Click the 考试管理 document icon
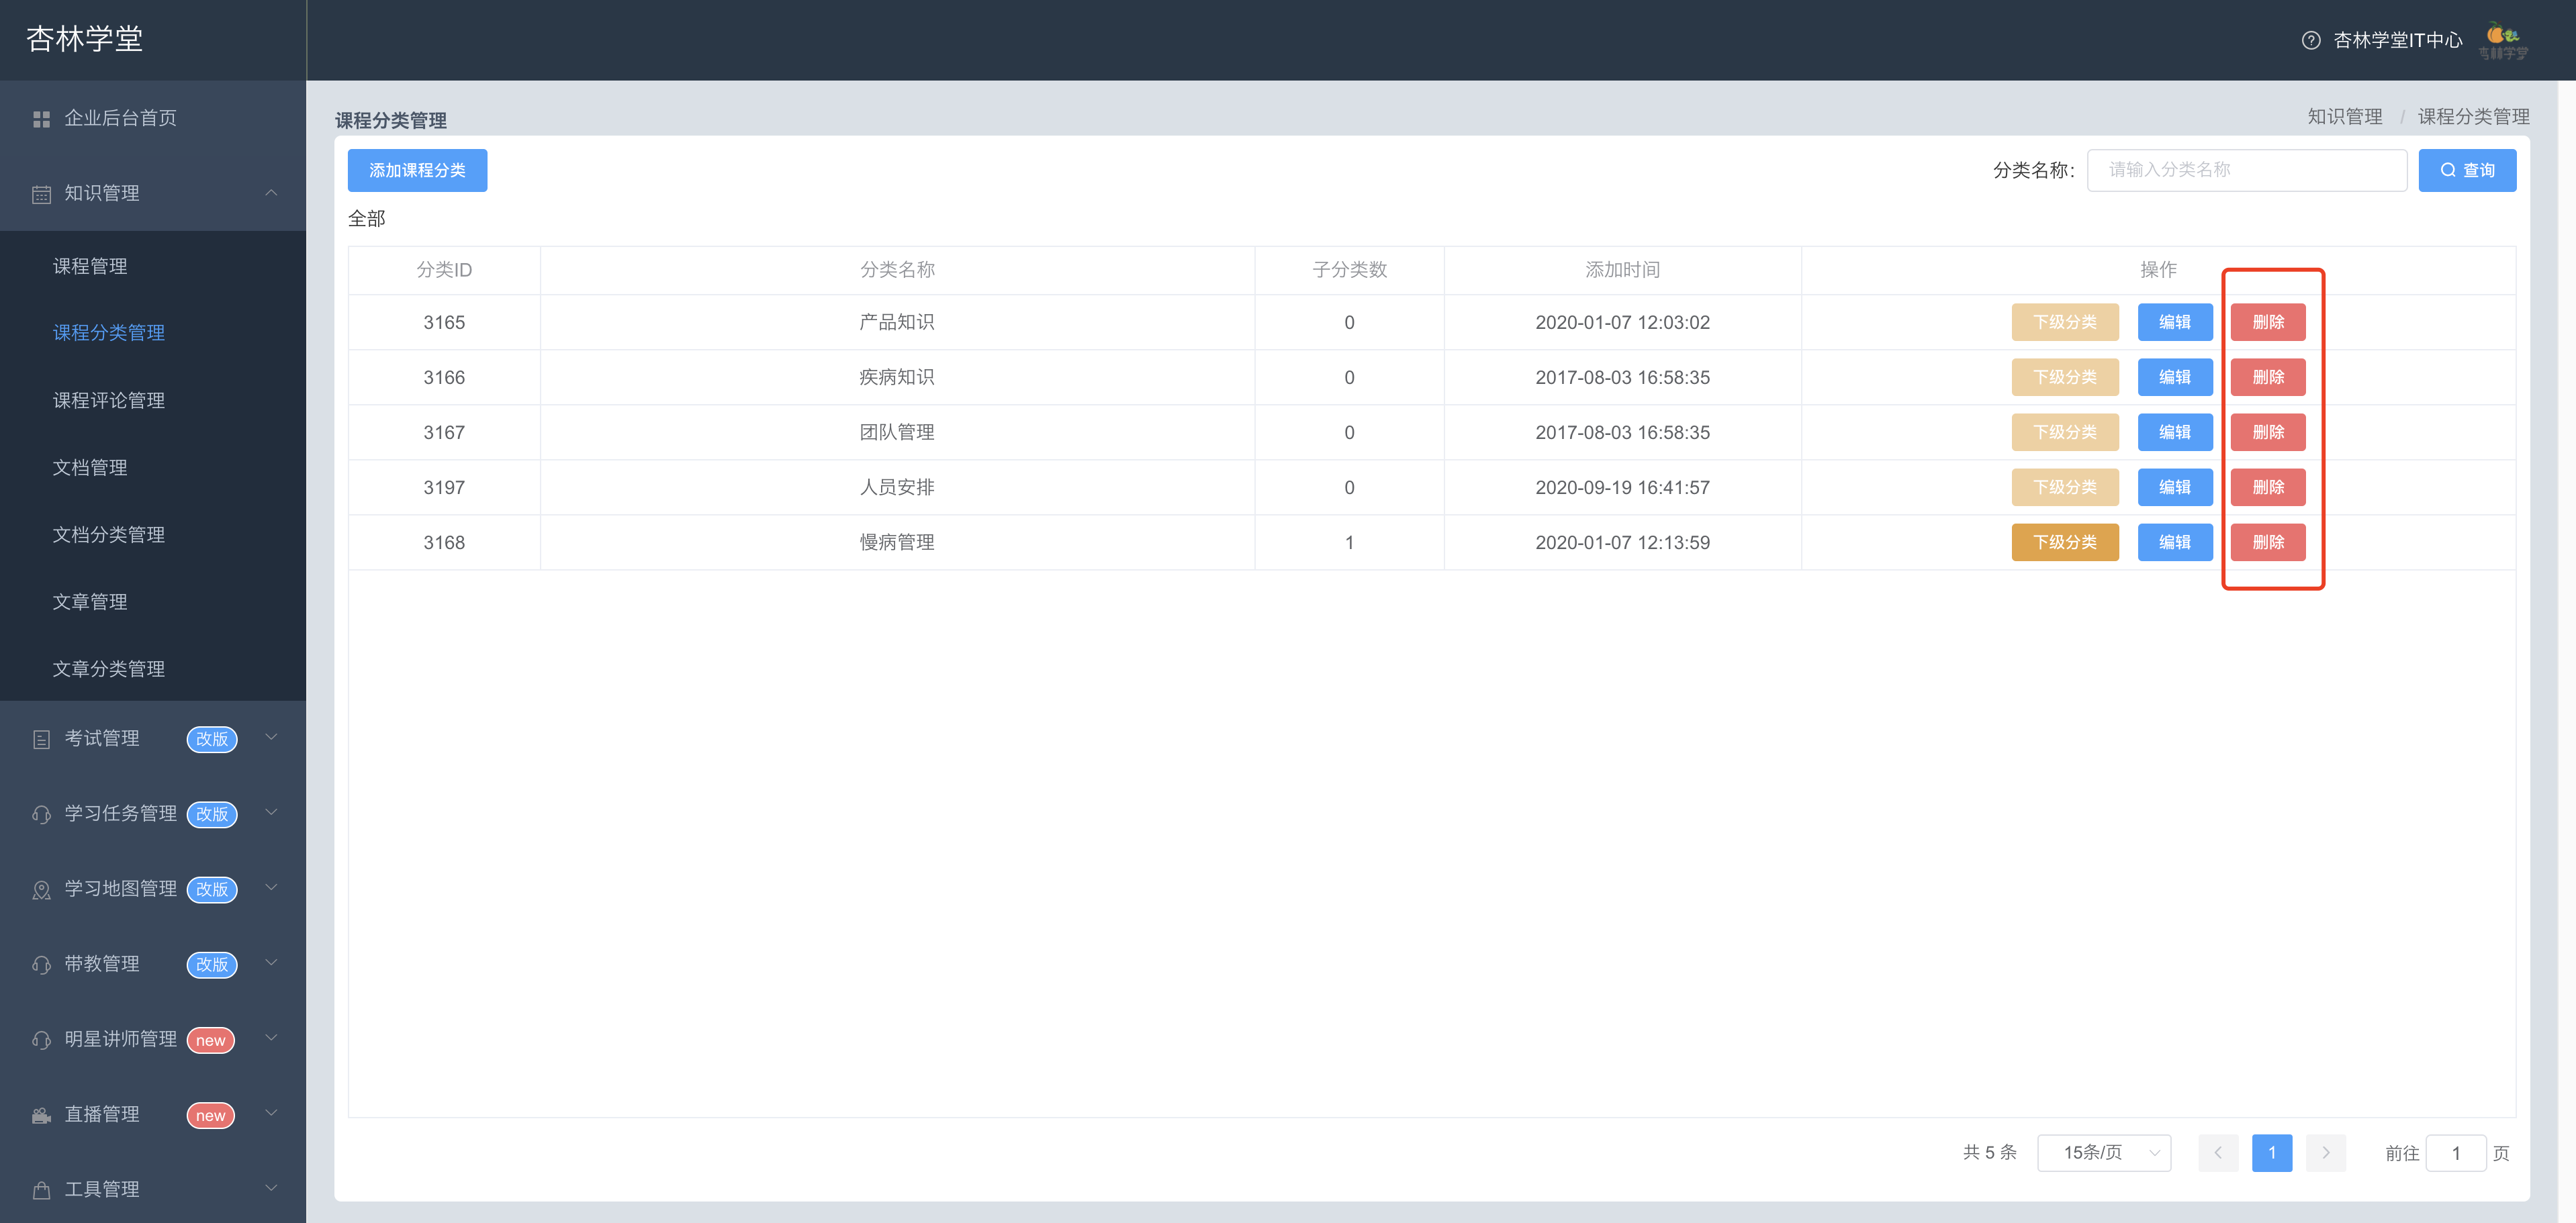2576x1223 pixels. click(x=41, y=740)
